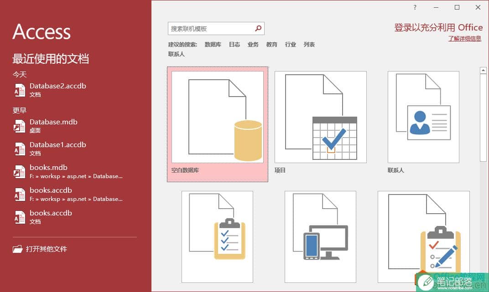
Task: Click 打开其他文件 to open other files
Action: pyautogui.click(x=47, y=249)
